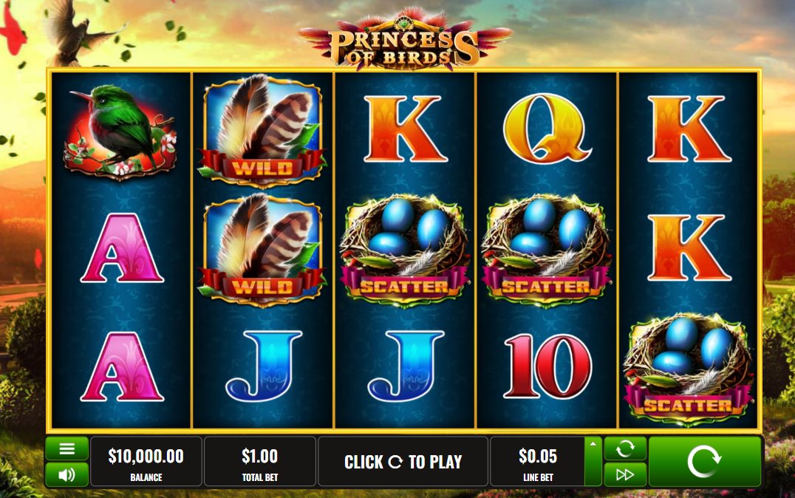Click the red 10 symbol
The width and height of the screenshot is (795, 498).
coord(547,366)
